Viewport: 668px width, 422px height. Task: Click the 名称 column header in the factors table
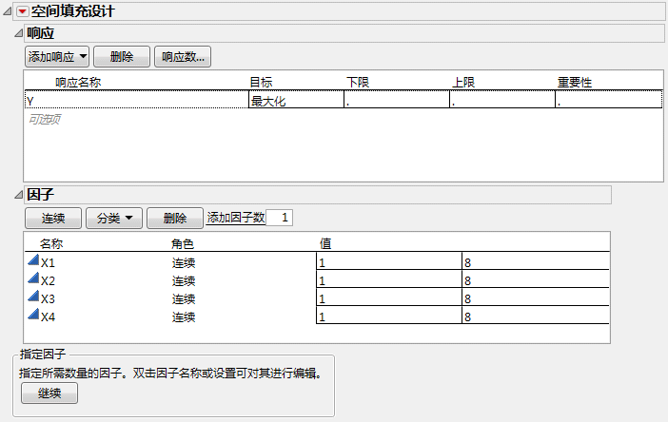point(51,243)
